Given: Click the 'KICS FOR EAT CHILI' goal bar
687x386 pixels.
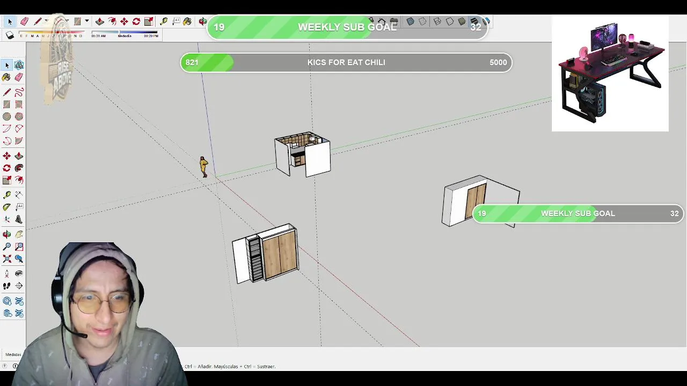Looking at the screenshot, I should point(346,63).
